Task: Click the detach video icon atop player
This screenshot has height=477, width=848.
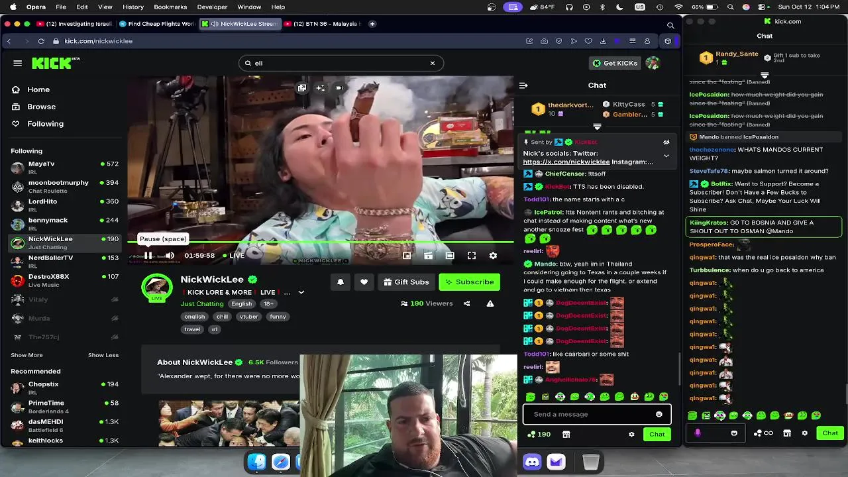Action: [x=302, y=87]
